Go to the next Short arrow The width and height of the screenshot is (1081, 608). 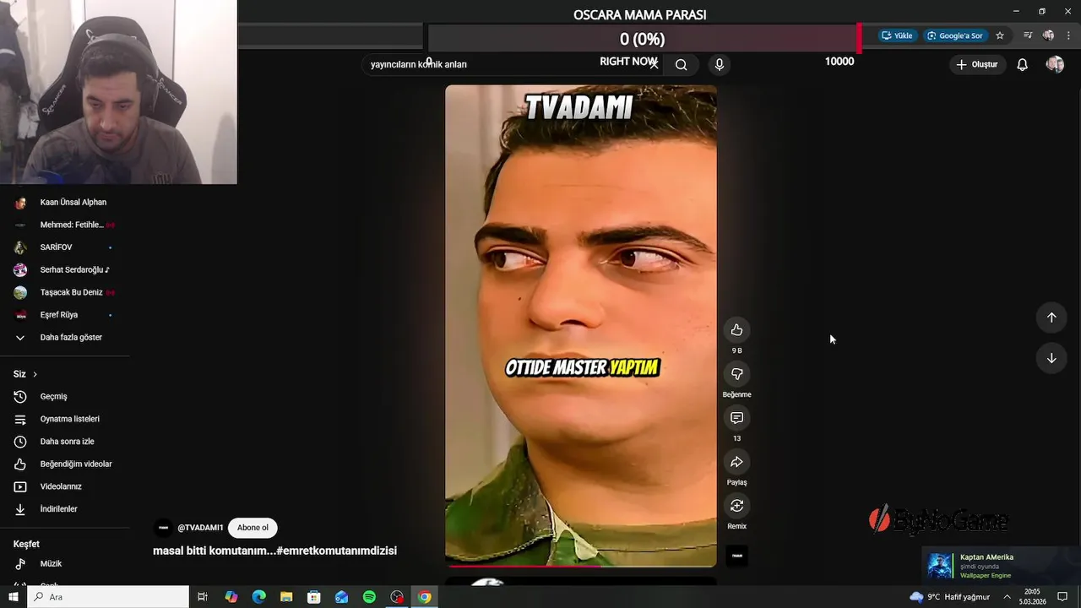(1051, 358)
